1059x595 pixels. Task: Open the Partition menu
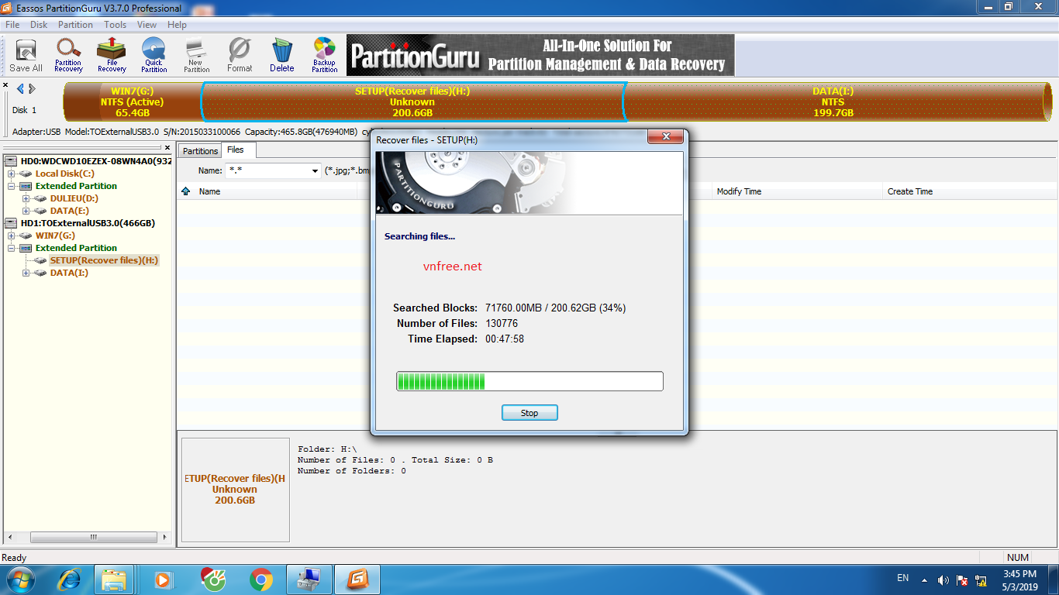click(75, 25)
